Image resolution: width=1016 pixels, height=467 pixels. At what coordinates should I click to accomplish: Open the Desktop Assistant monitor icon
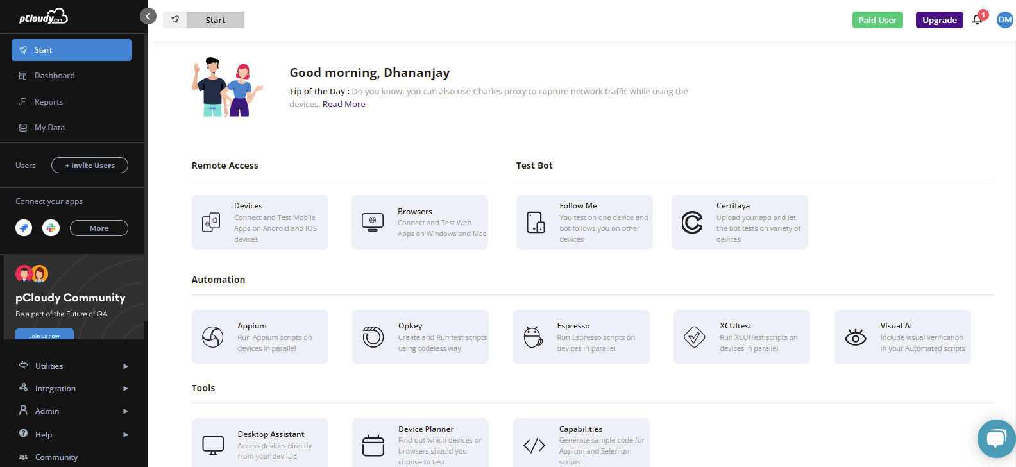pos(212,445)
